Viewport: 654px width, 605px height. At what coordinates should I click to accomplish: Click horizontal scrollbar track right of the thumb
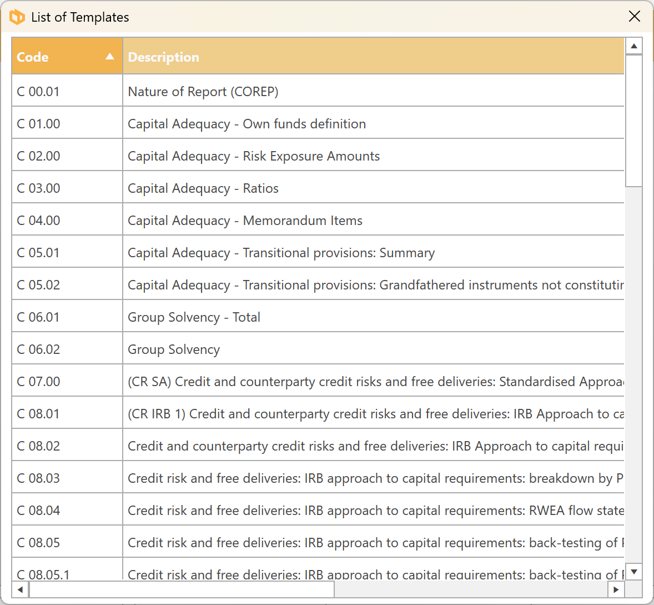(471, 589)
